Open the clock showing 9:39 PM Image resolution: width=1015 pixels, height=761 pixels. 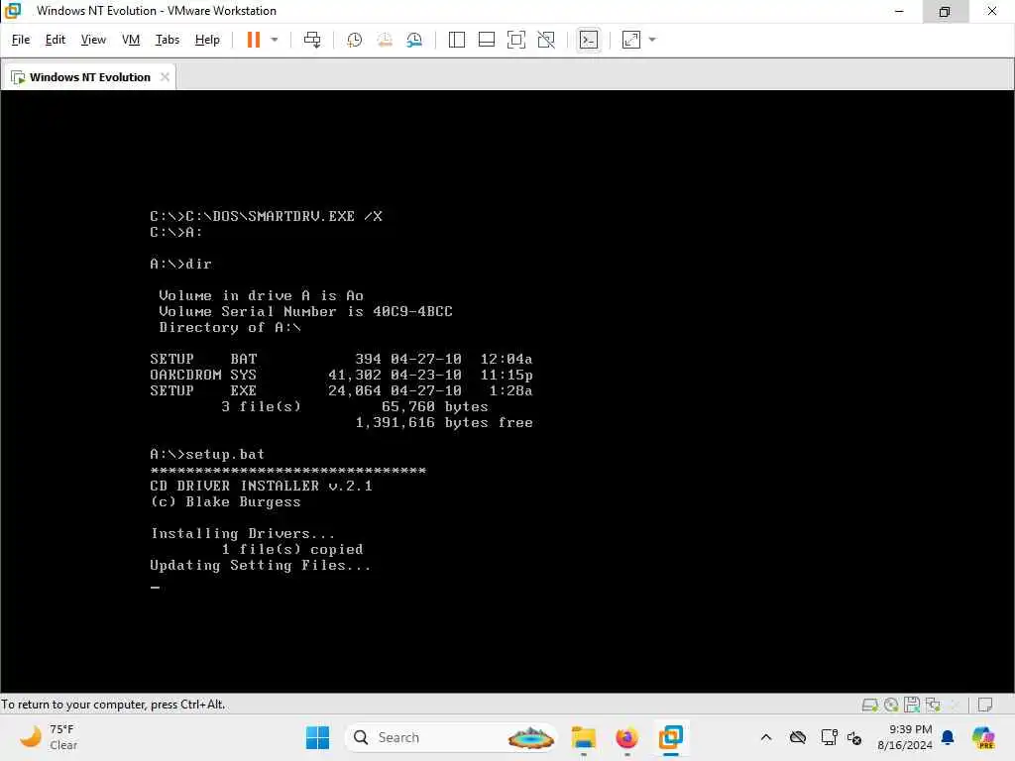pos(905,737)
